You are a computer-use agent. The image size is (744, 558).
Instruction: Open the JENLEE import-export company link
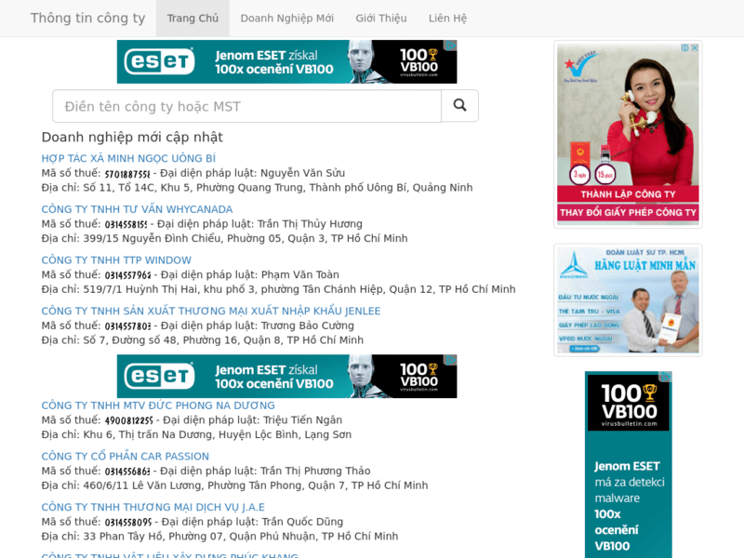(x=211, y=311)
